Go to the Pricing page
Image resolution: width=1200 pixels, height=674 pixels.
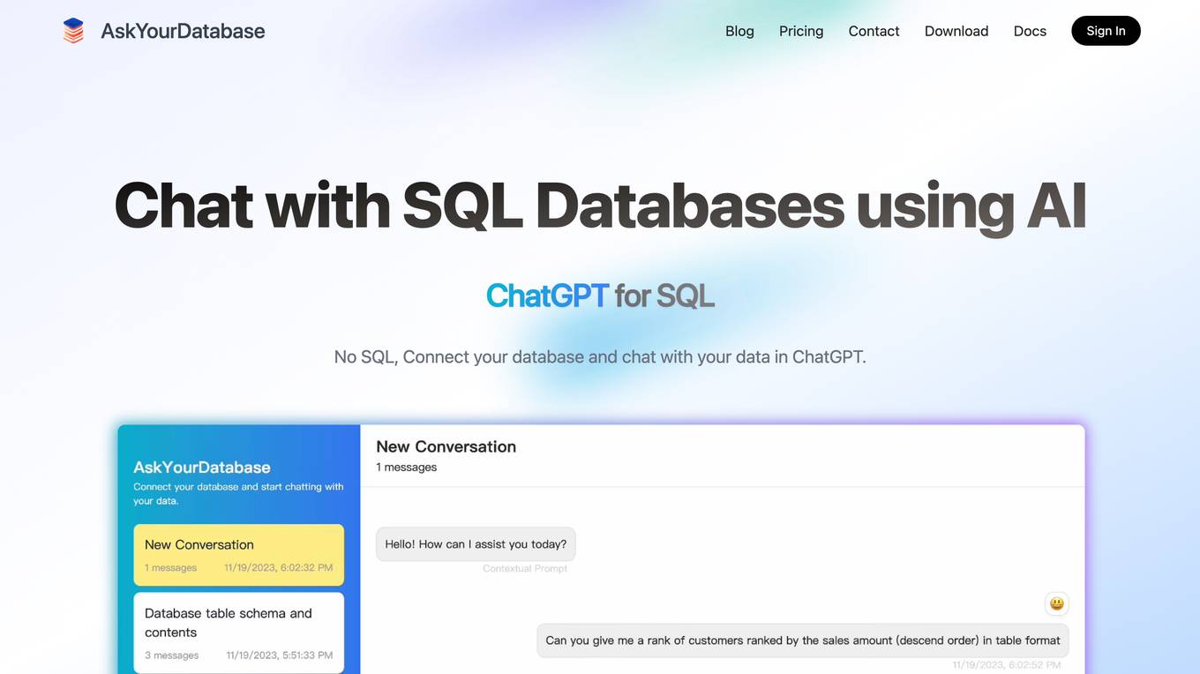pos(801,31)
